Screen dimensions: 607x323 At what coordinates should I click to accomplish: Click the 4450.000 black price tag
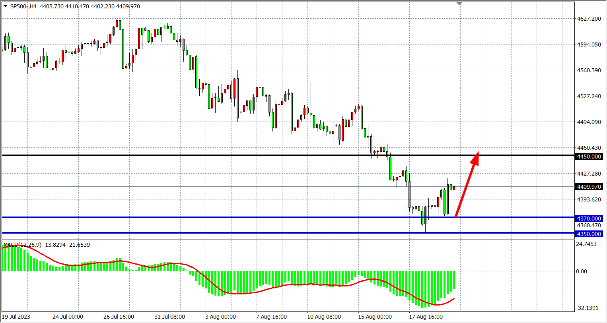(x=589, y=157)
